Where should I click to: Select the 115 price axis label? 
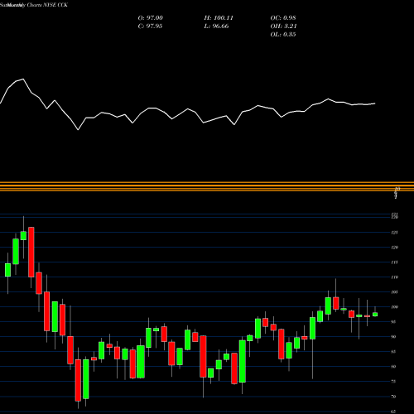coord(394,262)
